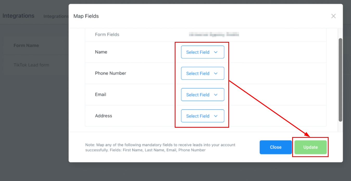The width and height of the screenshot is (351, 181).
Task: Click the Email form field label
Action: coord(101,95)
